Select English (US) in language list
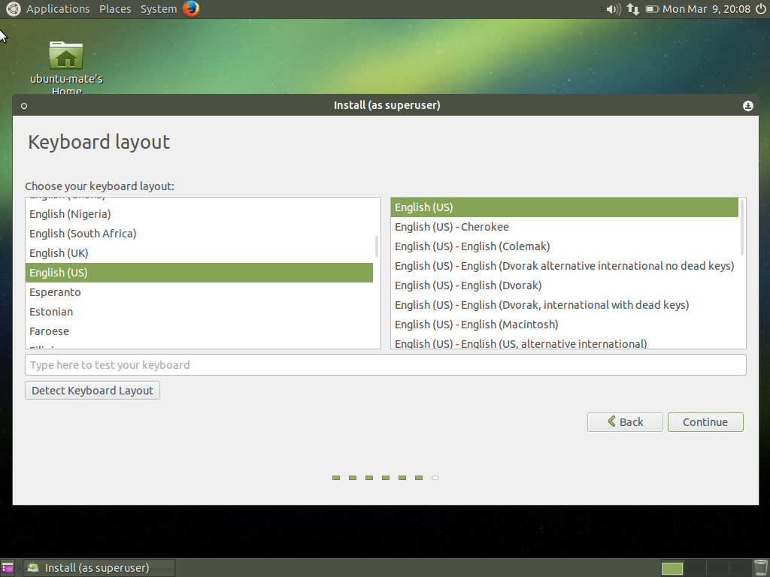The height and width of the screenshot is (577, 770). (x=199, y=273)
